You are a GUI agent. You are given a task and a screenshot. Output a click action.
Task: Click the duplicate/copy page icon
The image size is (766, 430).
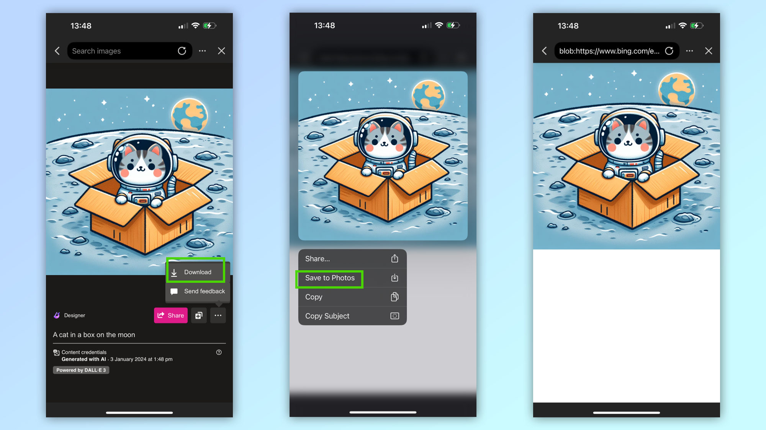pyautogui.click(x=199, y=315)
